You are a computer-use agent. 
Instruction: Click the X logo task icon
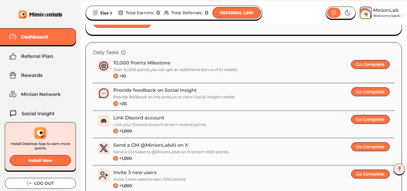point(103,148)
